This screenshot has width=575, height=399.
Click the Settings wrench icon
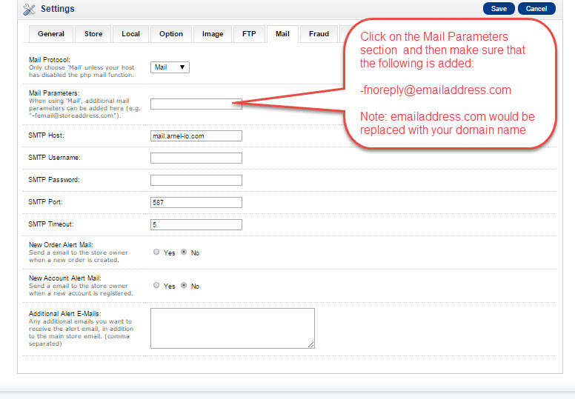click(x=29, y=9)
